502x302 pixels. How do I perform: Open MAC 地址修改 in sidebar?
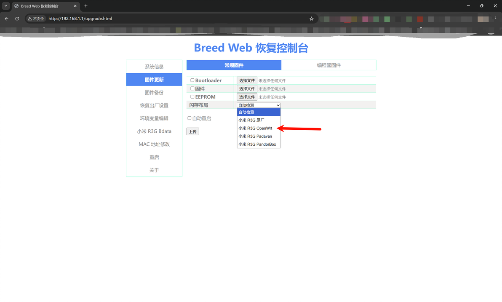click(154, 144)
